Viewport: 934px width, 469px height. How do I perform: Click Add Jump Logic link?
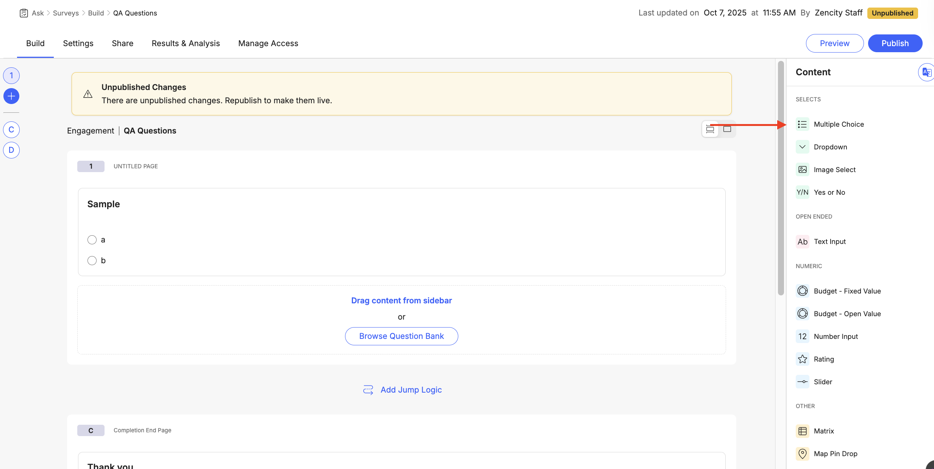pos(411,390)
